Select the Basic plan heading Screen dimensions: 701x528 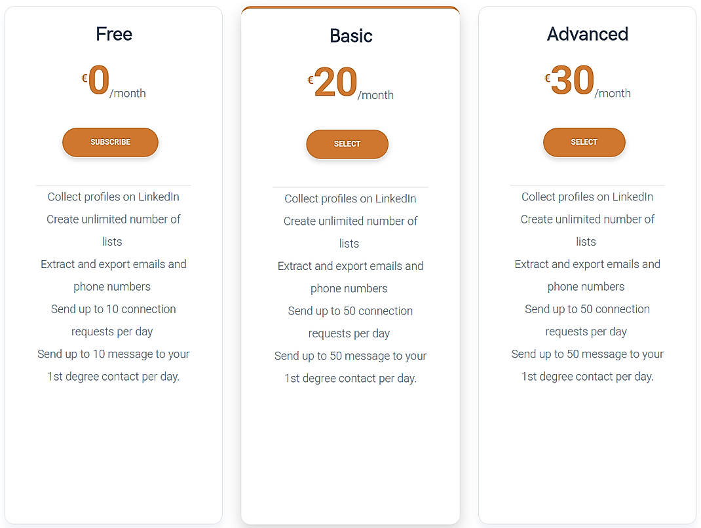351,37
